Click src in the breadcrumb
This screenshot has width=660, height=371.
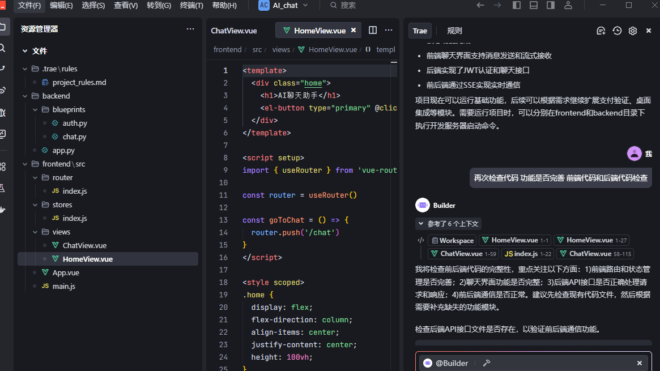tap(257, 50)
